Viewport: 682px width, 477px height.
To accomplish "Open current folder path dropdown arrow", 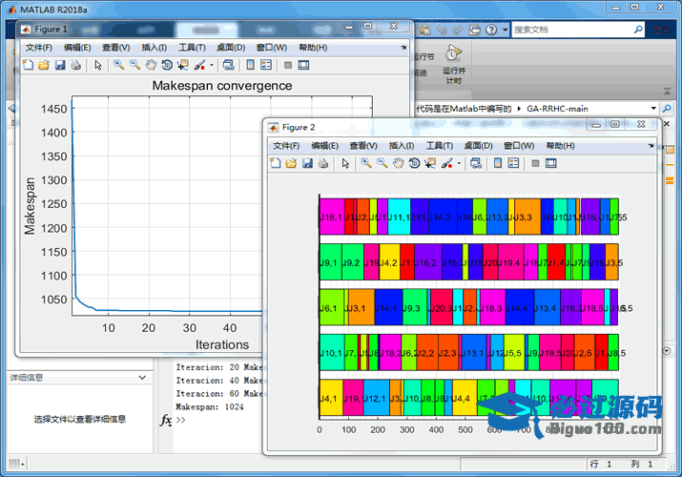I will pos(653,108).
